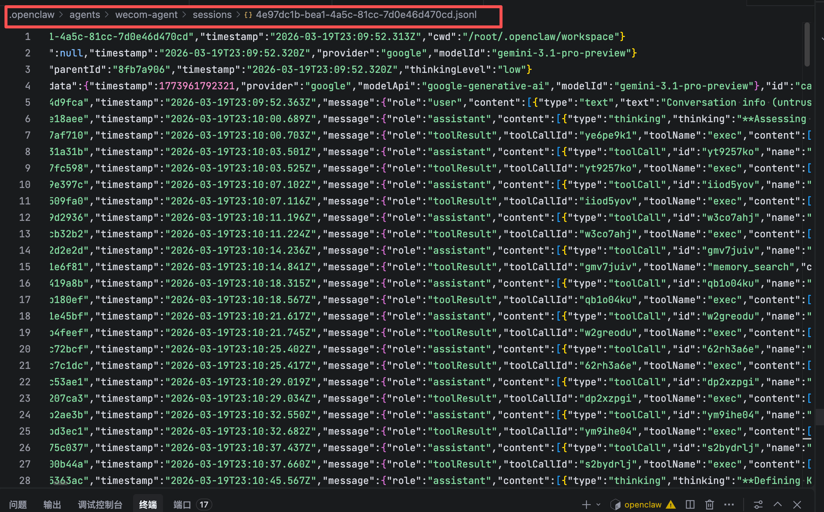The width and height of the screenshot is (824, 512).
Task: Kill terminal with the trash icon
Action: click(x=709, y=505)
